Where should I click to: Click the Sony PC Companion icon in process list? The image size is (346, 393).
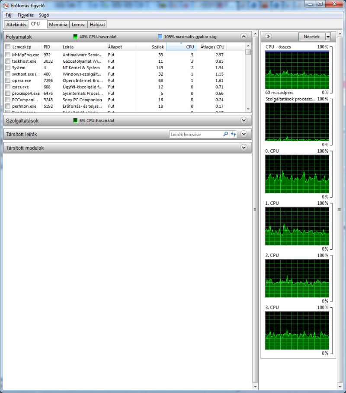[x=9, y=100]
